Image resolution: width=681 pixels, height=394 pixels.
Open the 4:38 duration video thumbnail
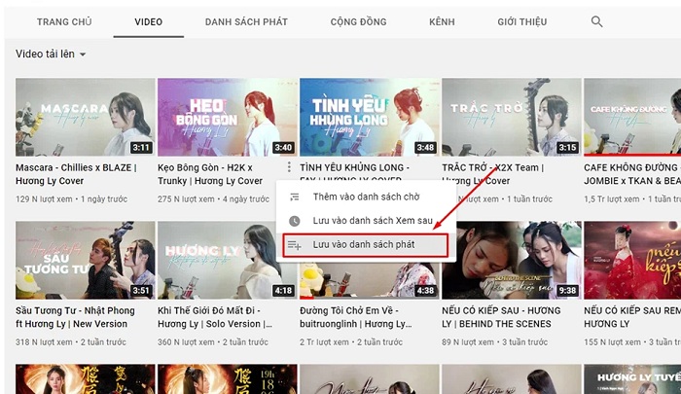click(x=369, y=280)
